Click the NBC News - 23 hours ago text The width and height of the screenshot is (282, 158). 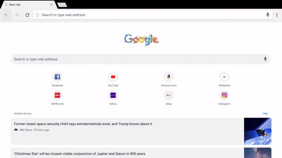pos(34,130)
